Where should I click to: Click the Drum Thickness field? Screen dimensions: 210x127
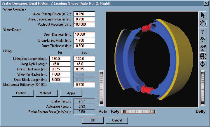click(x=84, y=46)
